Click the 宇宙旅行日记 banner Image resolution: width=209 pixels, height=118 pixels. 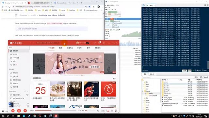74,63
